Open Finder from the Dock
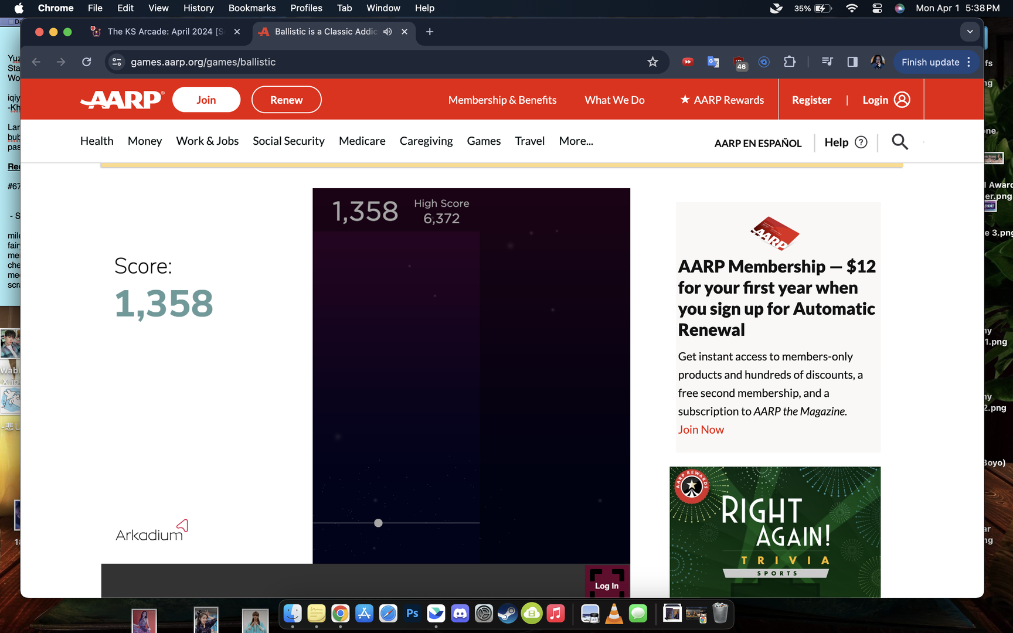 click(x=293, y=614)
